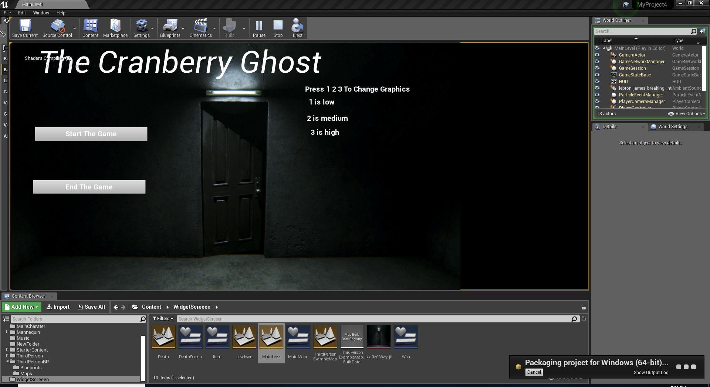
Task: Click the Start The Game button
Action: coord(91,134)
